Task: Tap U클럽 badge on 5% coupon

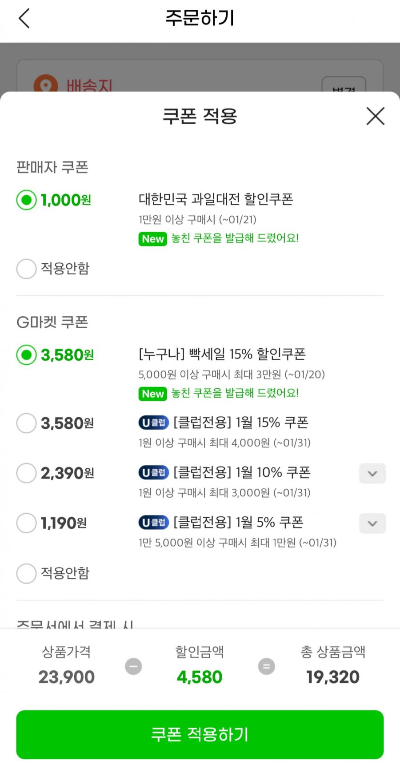Action: coord(153,523)
